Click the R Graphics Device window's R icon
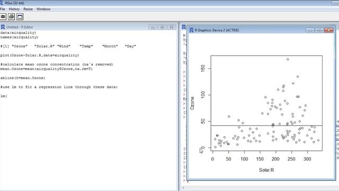Image resolution: width=339 pixels, height=191 pixels. pos(191,30)
